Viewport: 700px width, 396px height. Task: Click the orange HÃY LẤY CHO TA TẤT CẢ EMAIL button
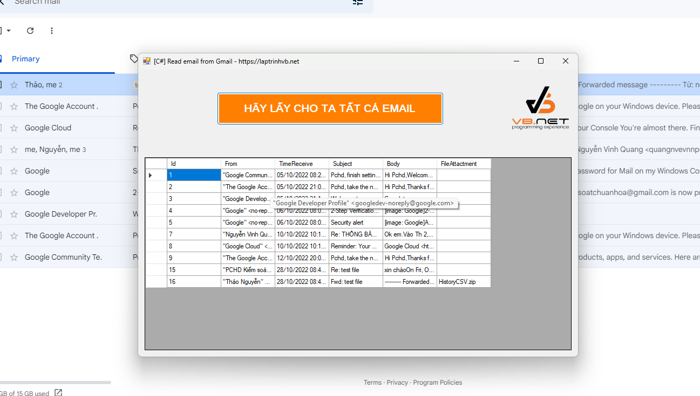pyautogui.click(x=330, y=108)
